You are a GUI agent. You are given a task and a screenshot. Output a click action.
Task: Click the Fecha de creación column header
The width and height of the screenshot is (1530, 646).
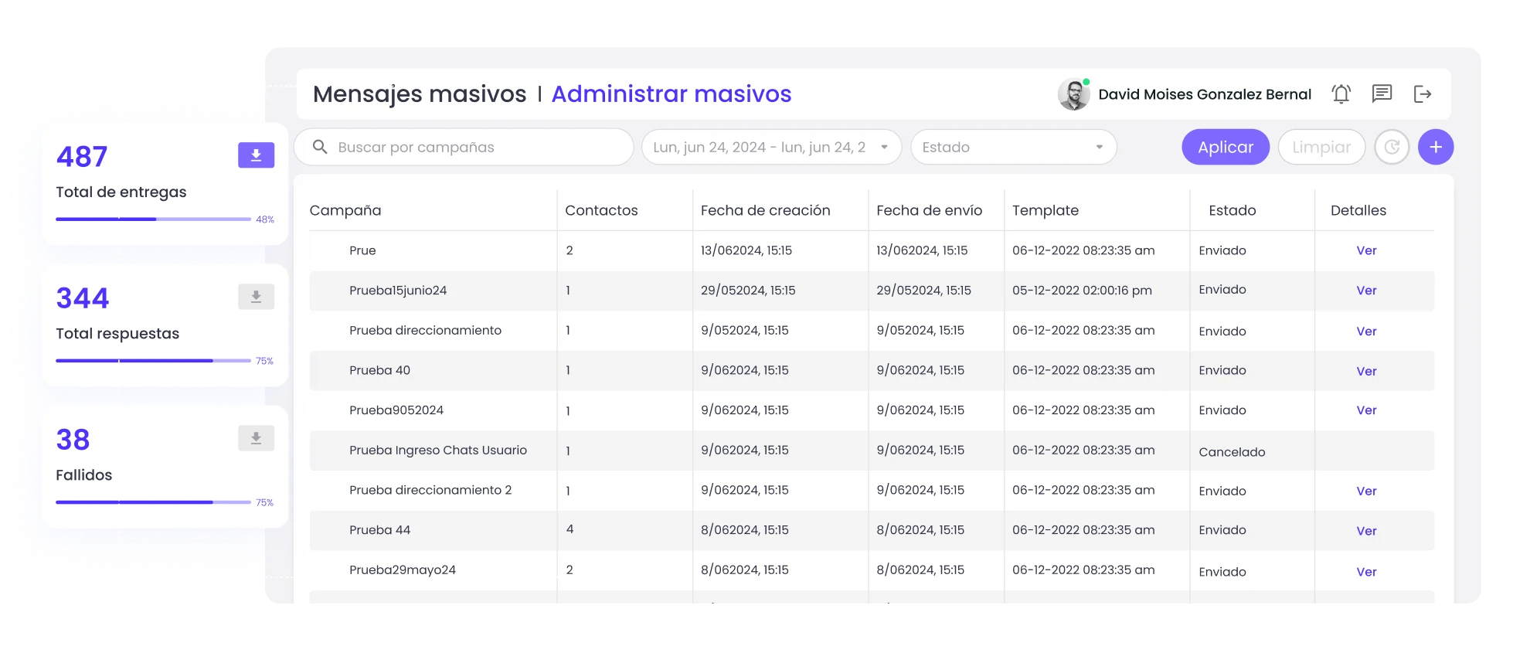765,210
